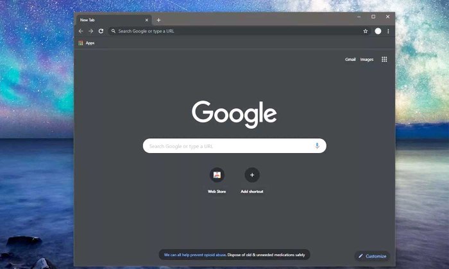Screen dimensions: 449x269
Task: Open the Chrome three-dot menu
Action: (x=388, y=31)
